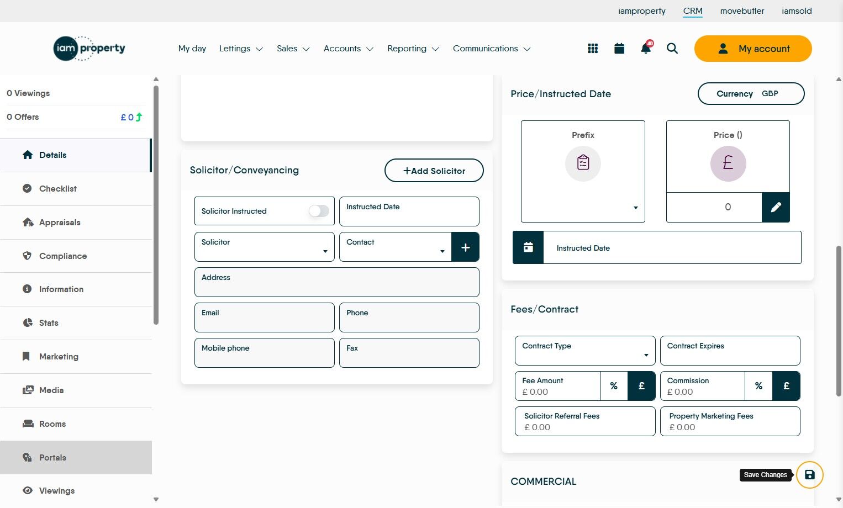The height and width of the screenshot is (508, 843).
Task: Switch Fee Amount to percentage
Action: (x=614, y=386)
